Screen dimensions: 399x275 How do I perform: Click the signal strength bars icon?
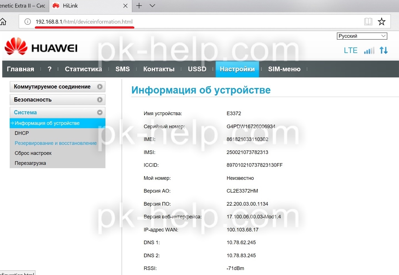tap(369, 51)
